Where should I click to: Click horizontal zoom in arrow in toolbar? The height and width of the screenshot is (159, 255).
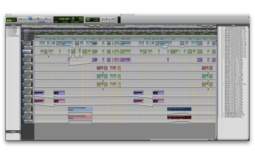coord(26,18)
